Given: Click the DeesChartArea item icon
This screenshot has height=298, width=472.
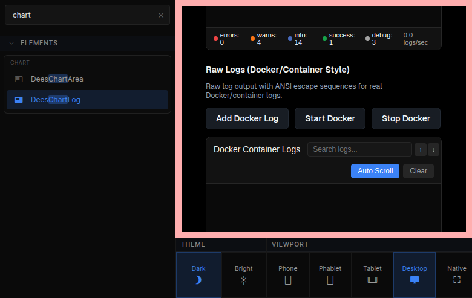Looking at the screenshot, I should coord(19,79).
